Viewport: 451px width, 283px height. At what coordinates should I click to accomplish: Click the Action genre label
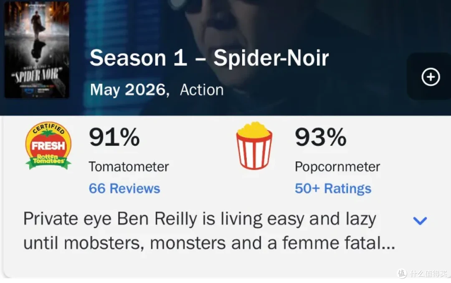[x=202, y=90]
